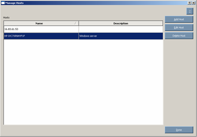Click the Windows server description cell
This screenshot has height=137, width=197.
(x=121, y=36)
